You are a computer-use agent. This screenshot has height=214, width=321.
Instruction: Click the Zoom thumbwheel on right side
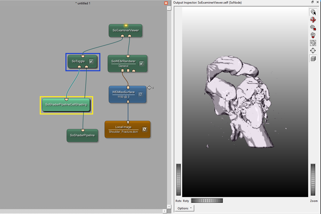(x=313, y=180)
